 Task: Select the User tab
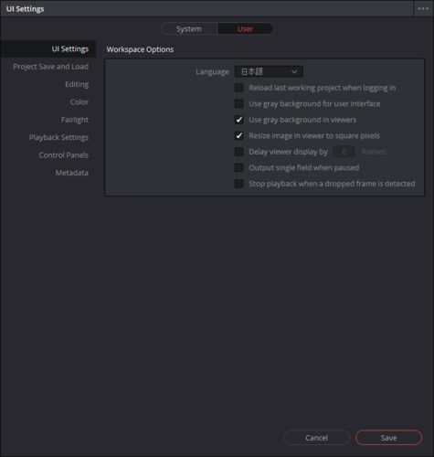[245, 29]
